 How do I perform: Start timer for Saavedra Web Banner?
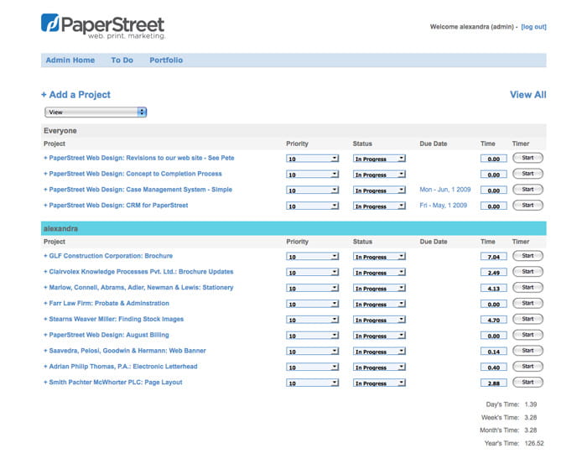pos(527,351)
